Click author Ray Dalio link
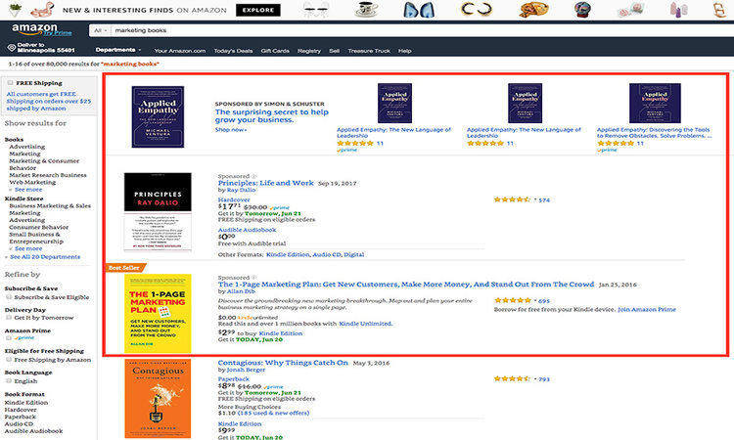The image size is (734, 440). pos(241,190)
